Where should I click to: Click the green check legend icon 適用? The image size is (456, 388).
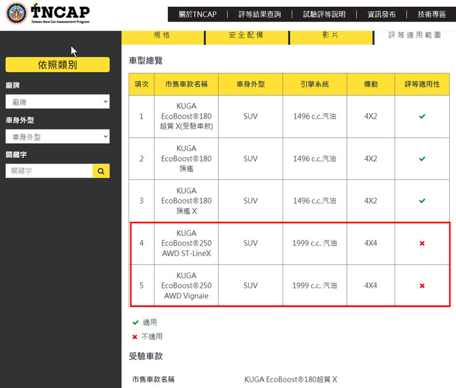pos(136,323)
